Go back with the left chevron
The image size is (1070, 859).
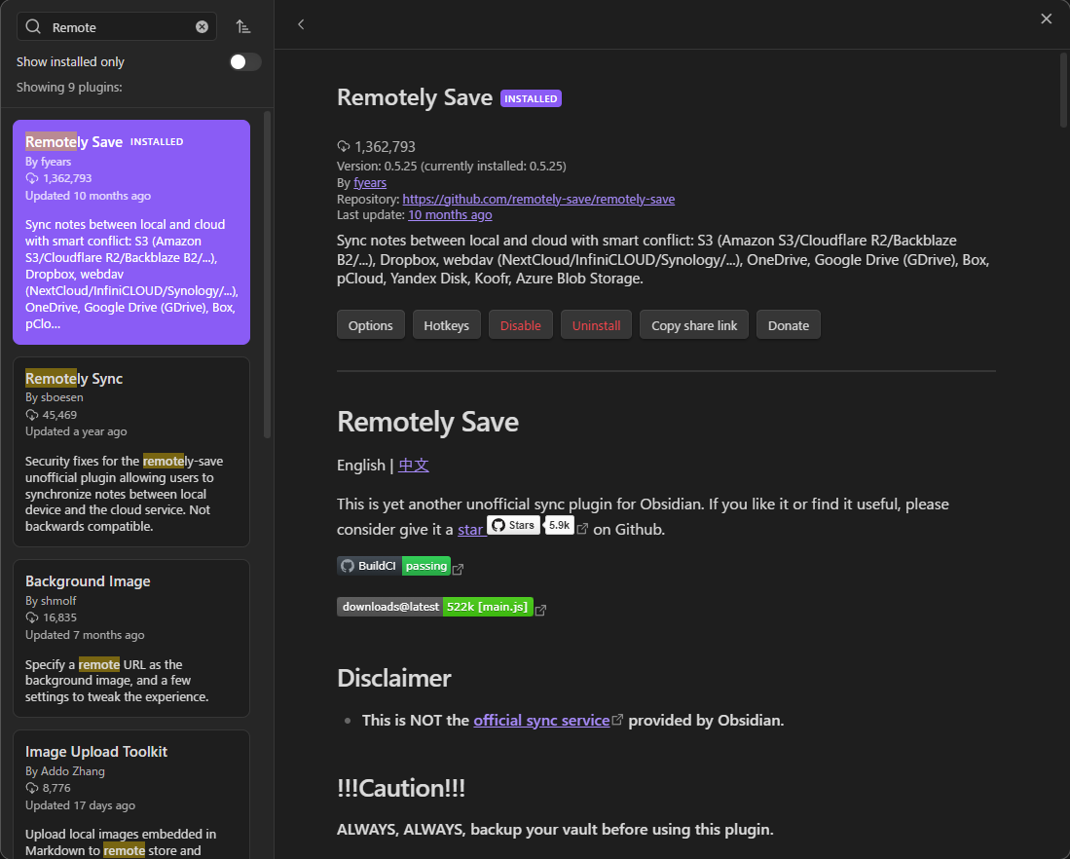301,24
